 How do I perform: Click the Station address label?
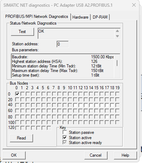25,44
